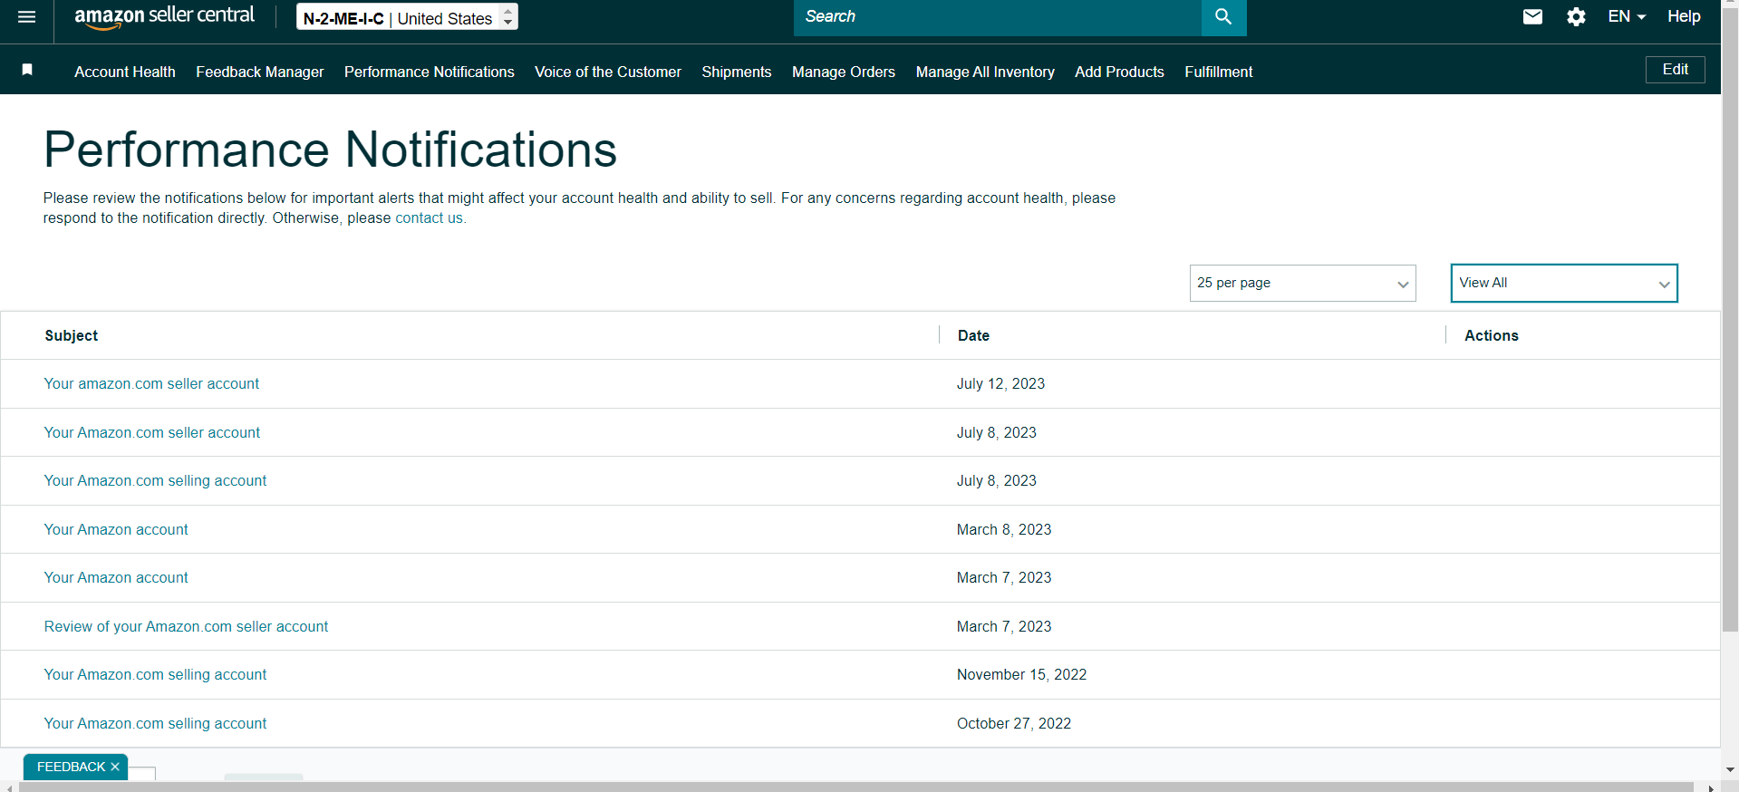Click the bookmark flag icon
Image resolution: width=1739 pixels, height=792 pixels.
point(27,70)
